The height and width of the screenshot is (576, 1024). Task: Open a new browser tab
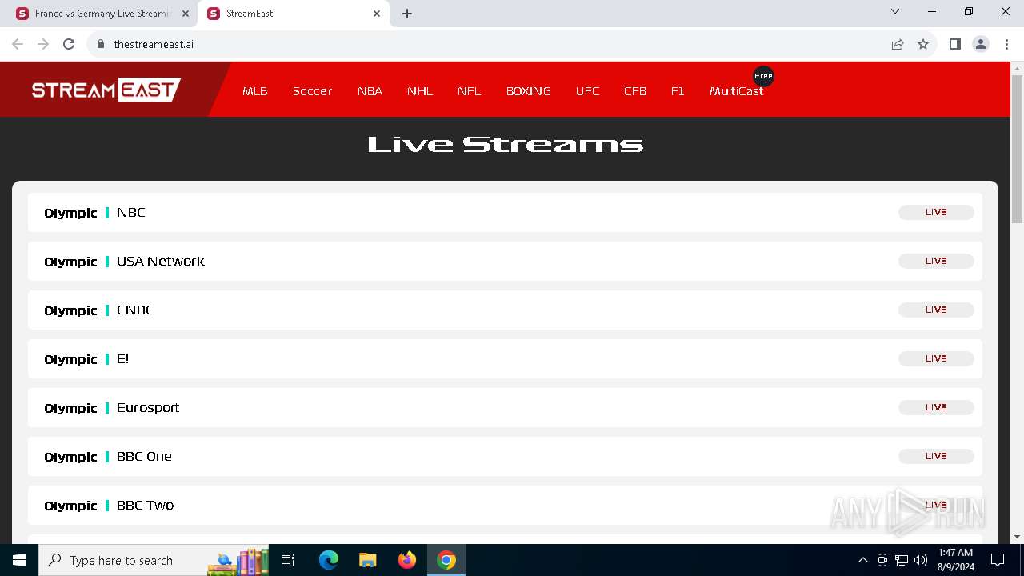(407, 14)
